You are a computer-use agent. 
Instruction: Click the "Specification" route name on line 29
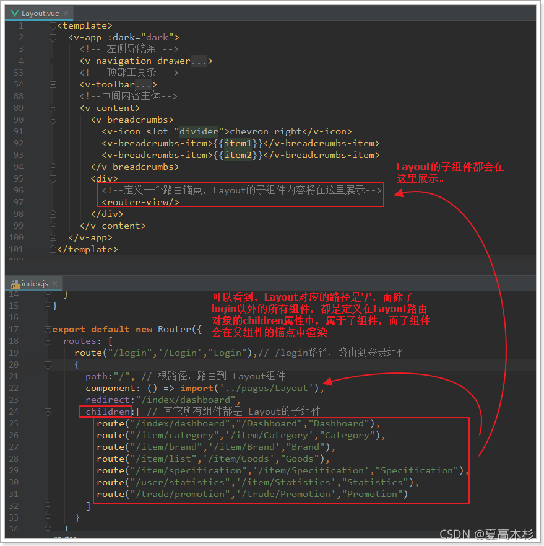click(x=417, y=470)
